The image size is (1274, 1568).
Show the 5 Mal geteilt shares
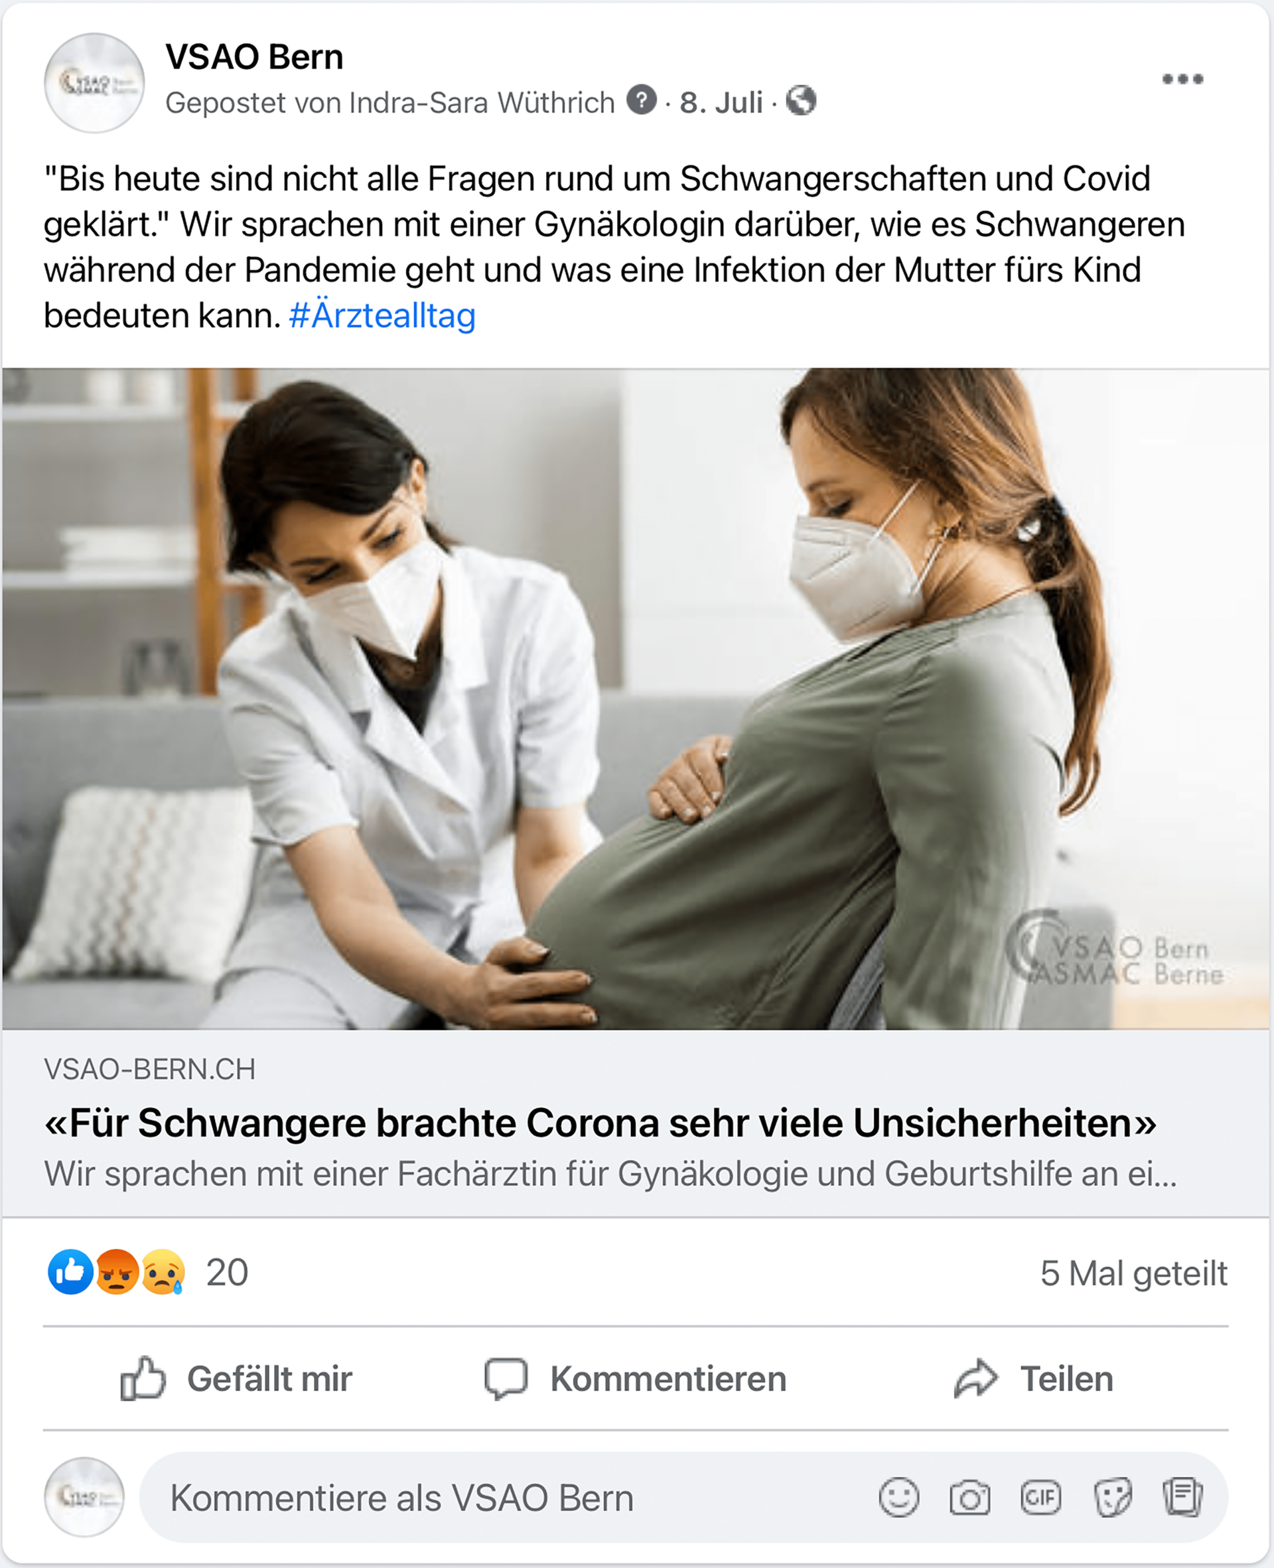click(1134, 1273)
